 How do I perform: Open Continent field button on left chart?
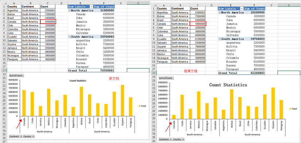pos(16,136)
